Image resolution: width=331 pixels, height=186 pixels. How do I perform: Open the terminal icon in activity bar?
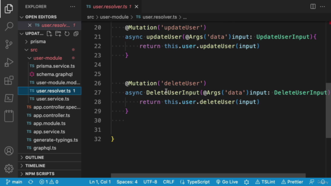pyautogui.click(x=9, y=98)
